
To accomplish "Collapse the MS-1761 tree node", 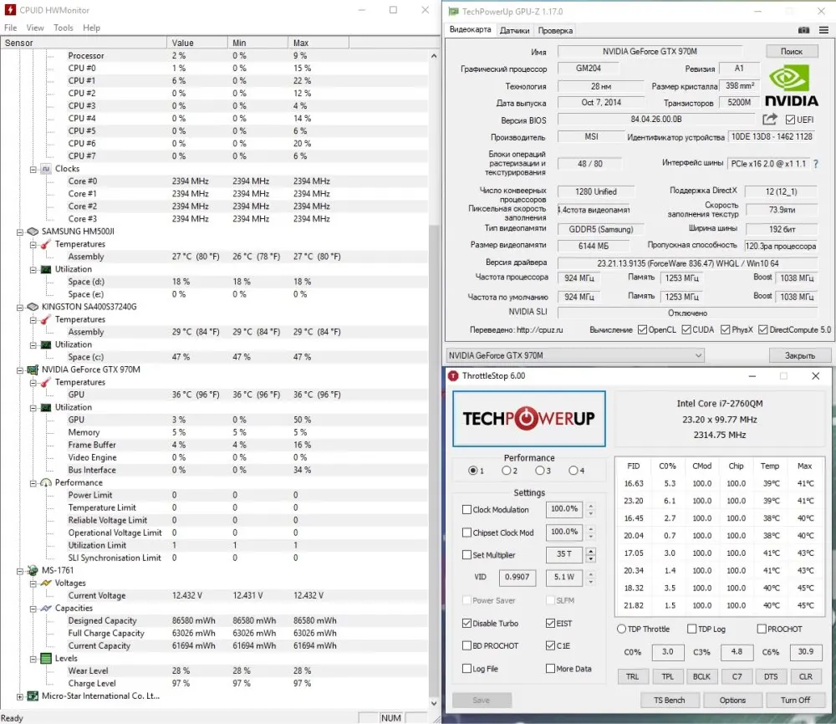I will (x=20, y=571).
